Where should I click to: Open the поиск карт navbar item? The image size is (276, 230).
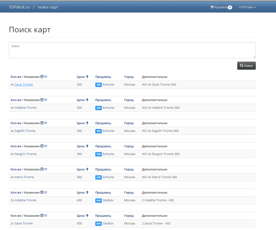(48, 7)
